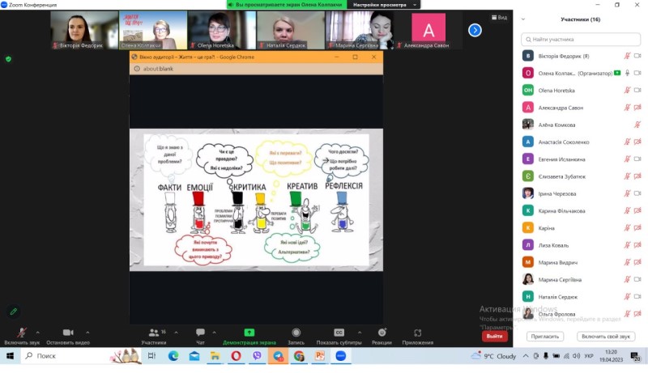
Task: Expand the audio options arrow beside microphone
Action: [40, 330]
